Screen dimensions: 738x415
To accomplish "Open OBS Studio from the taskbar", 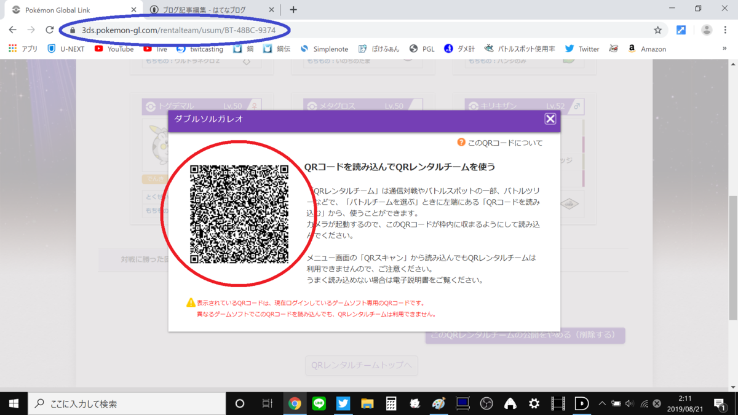I will pyautogui.click(x=486, y=403).
